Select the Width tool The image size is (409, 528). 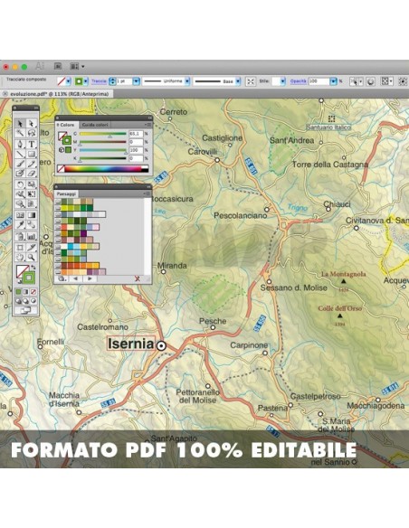[x=20, y=194]
